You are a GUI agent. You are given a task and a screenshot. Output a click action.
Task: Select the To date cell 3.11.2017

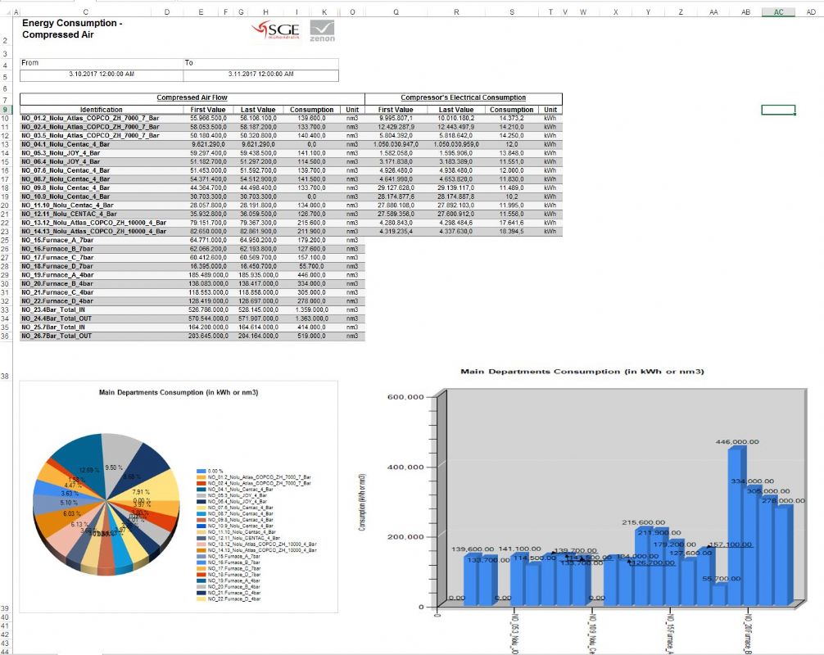pyautogui.click(x=261, y=75)
